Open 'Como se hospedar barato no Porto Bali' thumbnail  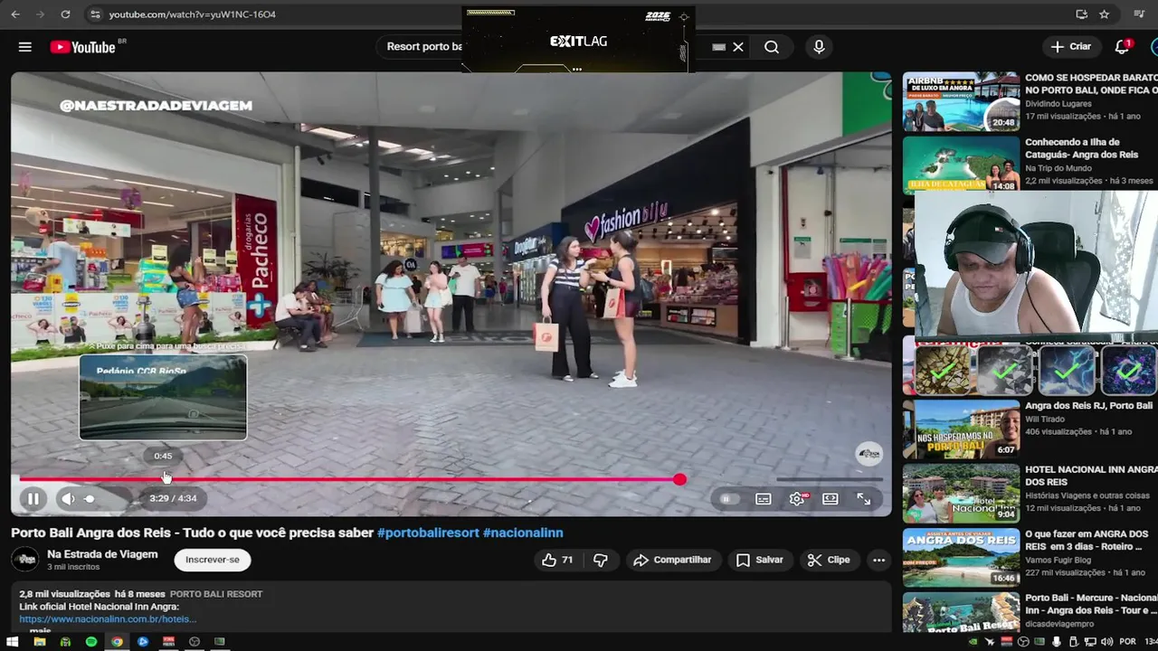[961, 102]
